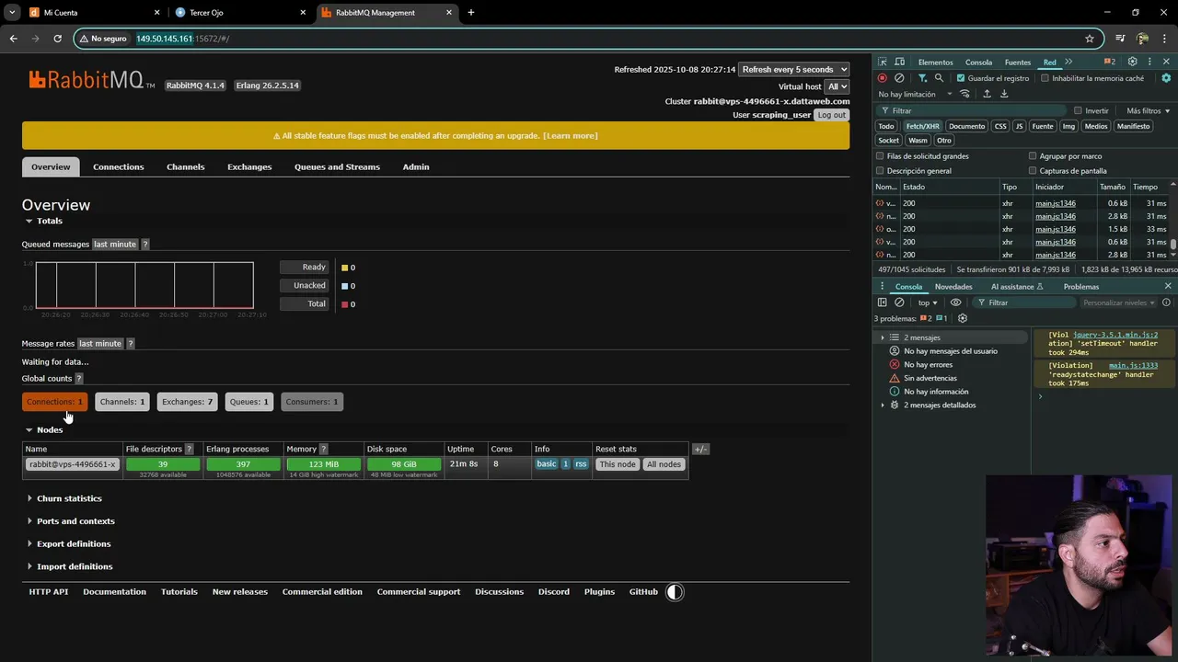Clear the network log icon
The image size is (1178, 662).
coord(899,78)
